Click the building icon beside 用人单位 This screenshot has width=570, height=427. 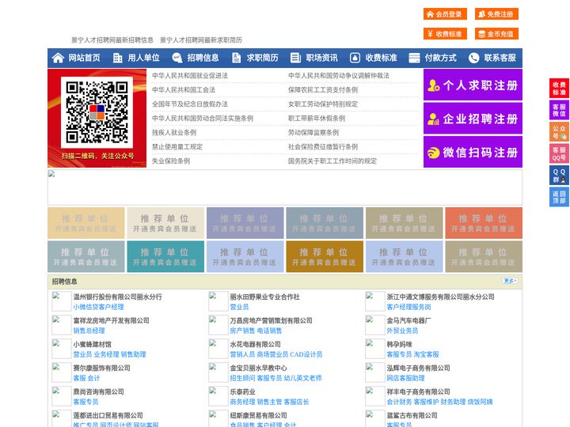coord(117,58)
